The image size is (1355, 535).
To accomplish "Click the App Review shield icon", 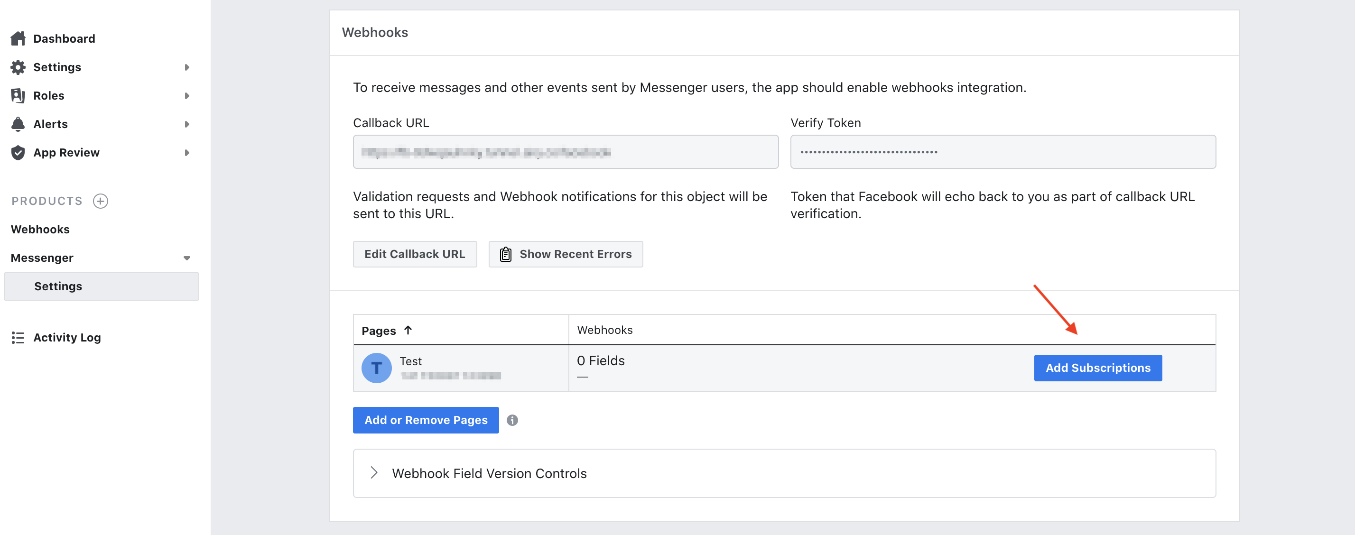I will click(18, 153).
